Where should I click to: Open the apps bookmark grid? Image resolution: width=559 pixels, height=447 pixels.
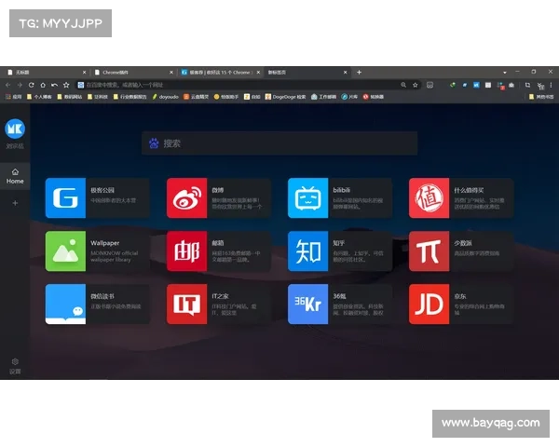[x=14, y=97]
